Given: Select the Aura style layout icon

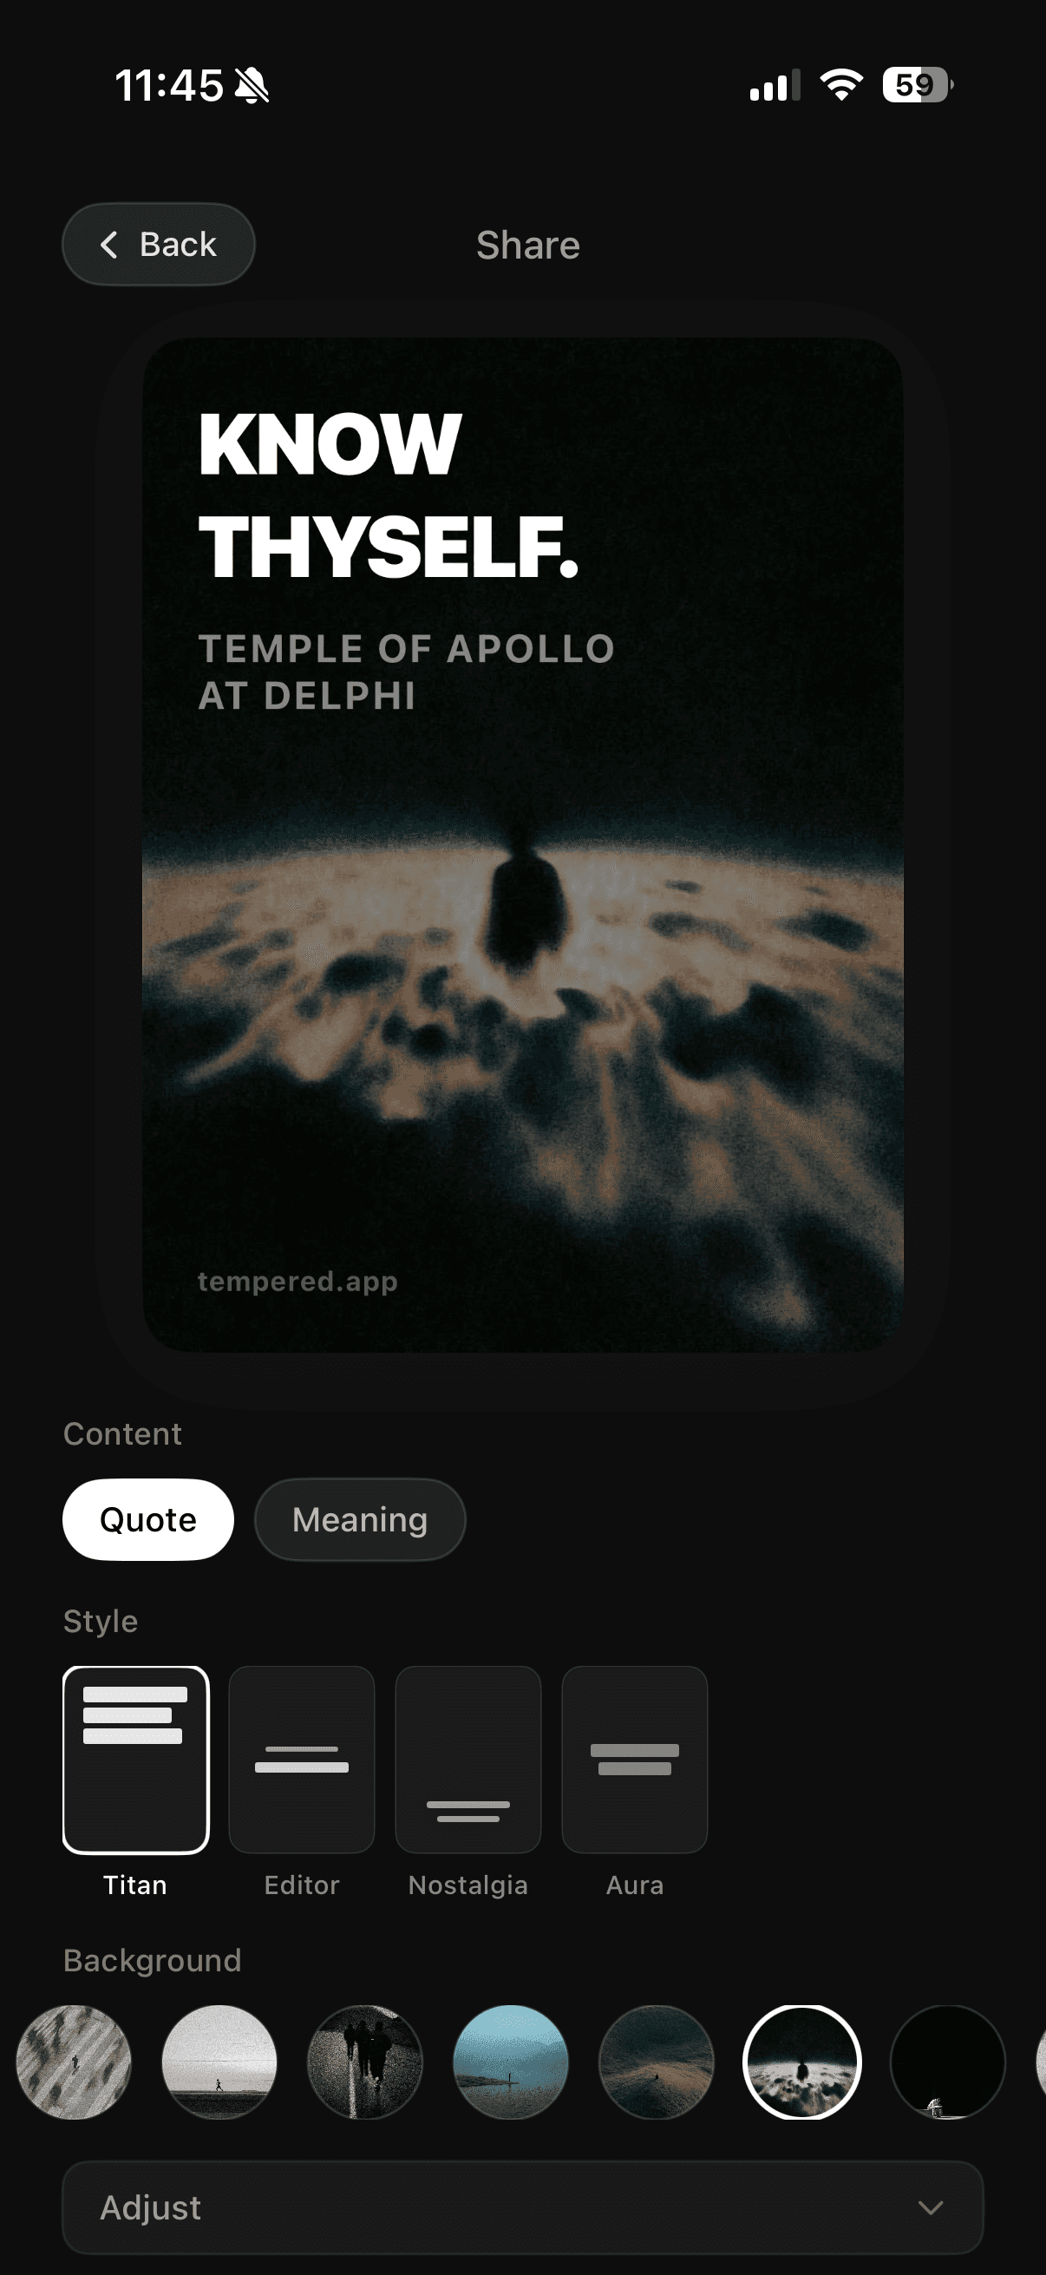Looking at the screenshot, I should pos(635,1760).
